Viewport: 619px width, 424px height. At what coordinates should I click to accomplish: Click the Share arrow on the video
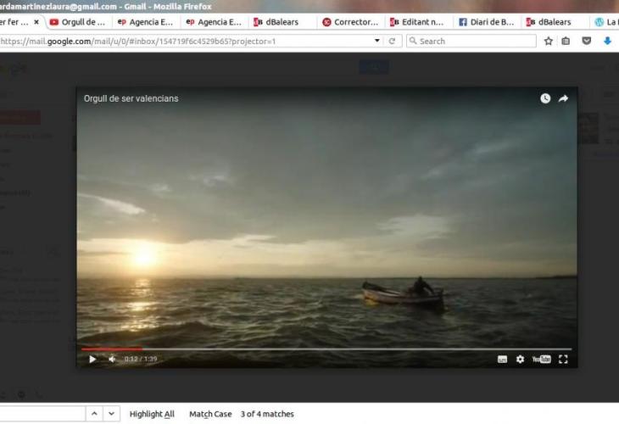pos(564,98)
